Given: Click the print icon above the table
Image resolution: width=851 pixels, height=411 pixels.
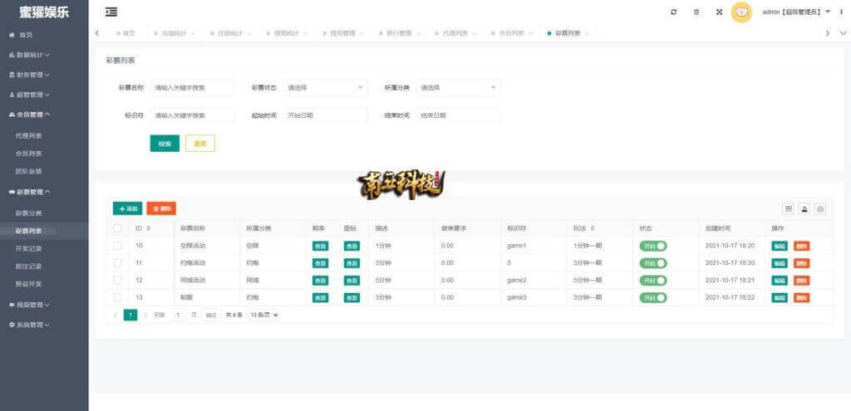Looking at the screenshot, I should (820, 208).
